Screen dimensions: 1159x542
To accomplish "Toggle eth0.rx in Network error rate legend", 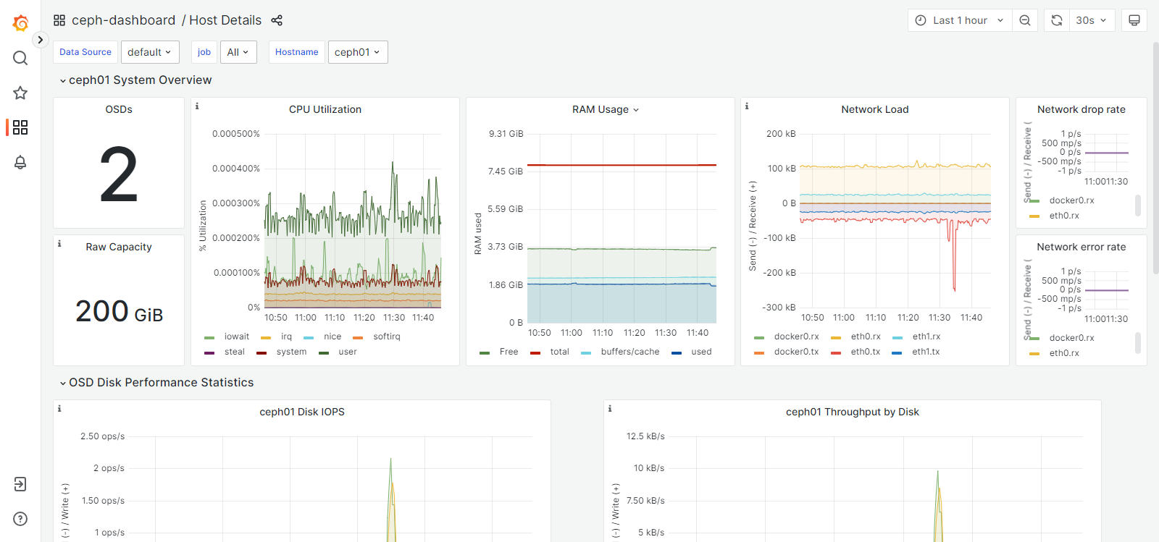I will (1063, 353).
